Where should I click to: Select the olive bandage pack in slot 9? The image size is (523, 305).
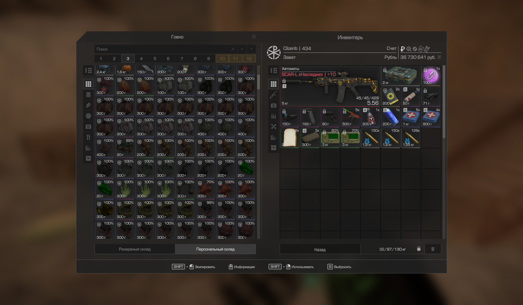coord(310,137)
